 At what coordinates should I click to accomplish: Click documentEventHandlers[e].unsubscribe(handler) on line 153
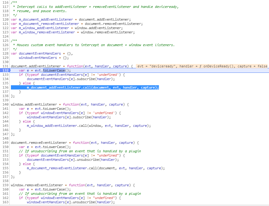(73, 160)
